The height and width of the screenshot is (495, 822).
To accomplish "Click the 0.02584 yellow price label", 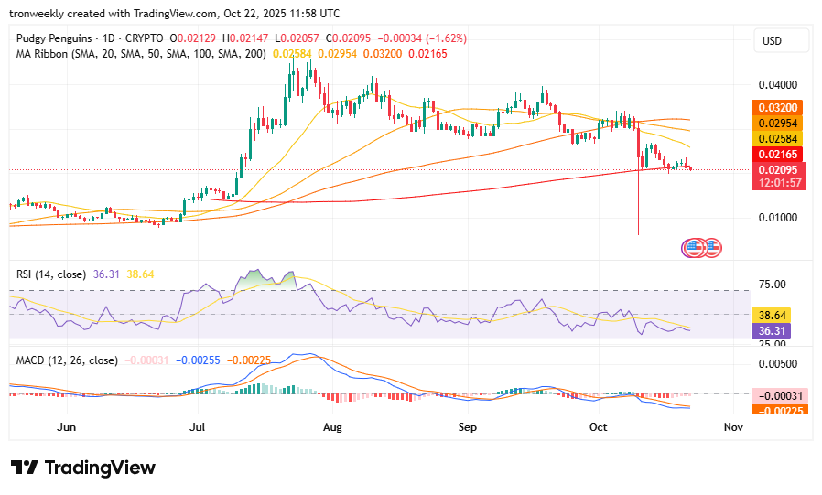I will [x=777, y=138].
